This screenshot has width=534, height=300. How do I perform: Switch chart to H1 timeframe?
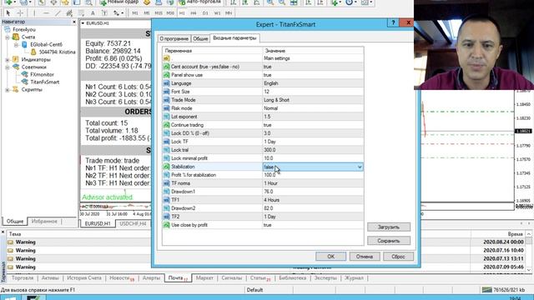tap(182, 13)
